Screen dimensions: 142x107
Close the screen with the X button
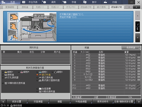click(x=138, y=2)
